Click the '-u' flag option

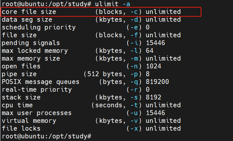click(x=134, y=113)
